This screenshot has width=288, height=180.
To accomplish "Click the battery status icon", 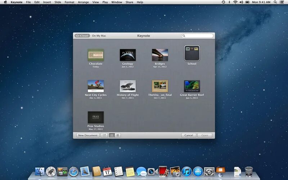I will click(x=247, y=2).
